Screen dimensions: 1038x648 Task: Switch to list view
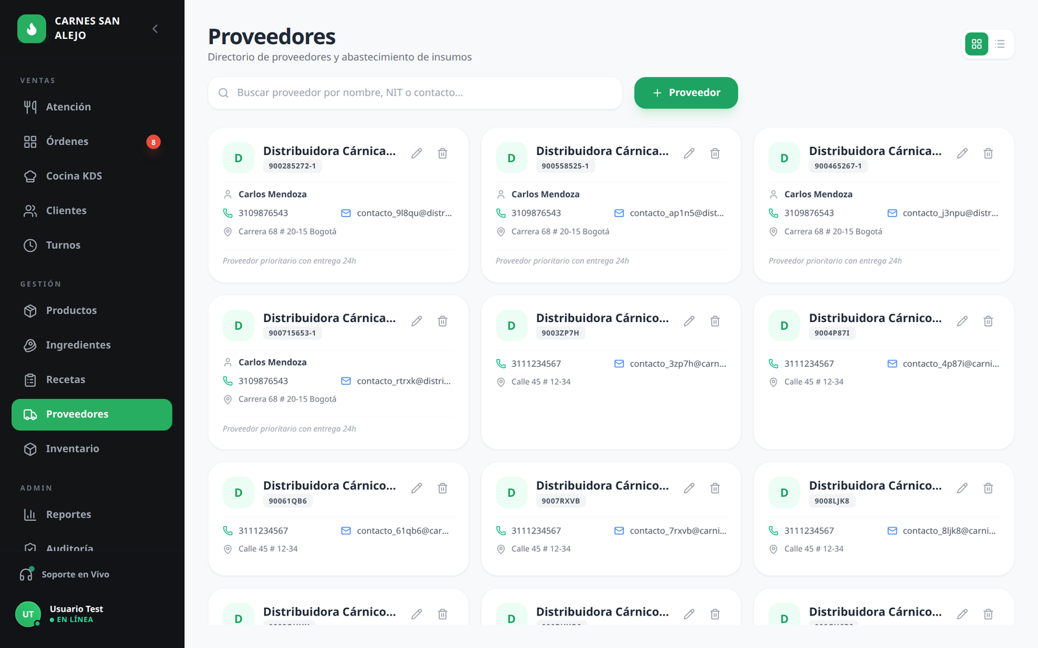[1000, 44]
